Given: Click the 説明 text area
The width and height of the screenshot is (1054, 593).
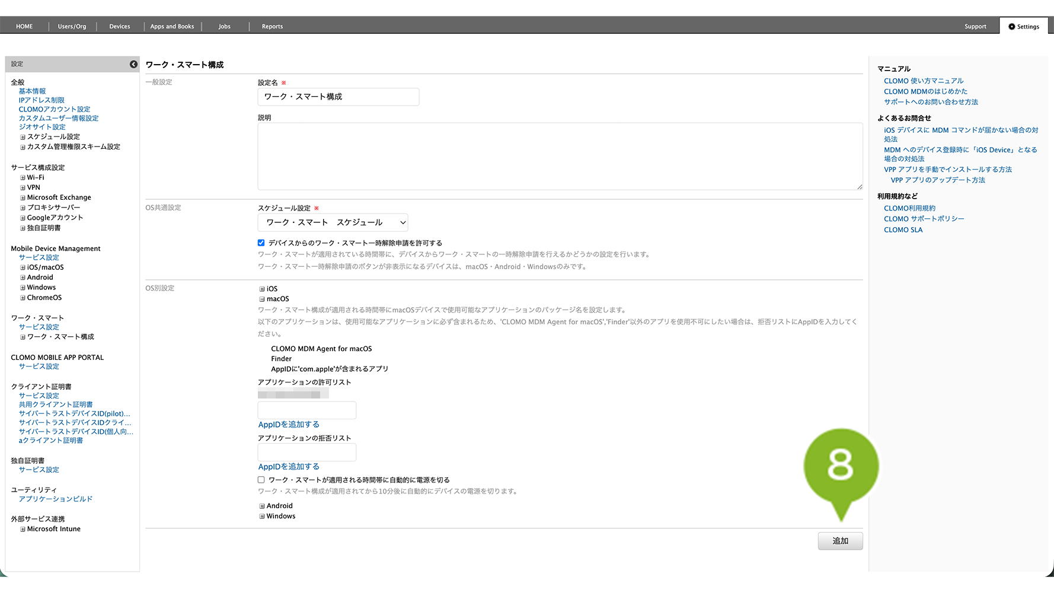Looking at the screenshot, I should tap(560, 157).
